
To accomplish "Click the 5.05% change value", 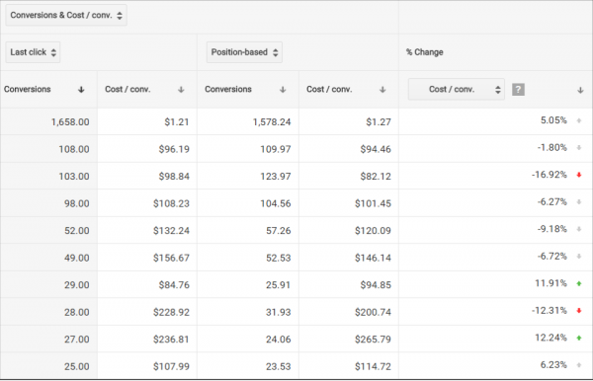I will click(553, 120).
